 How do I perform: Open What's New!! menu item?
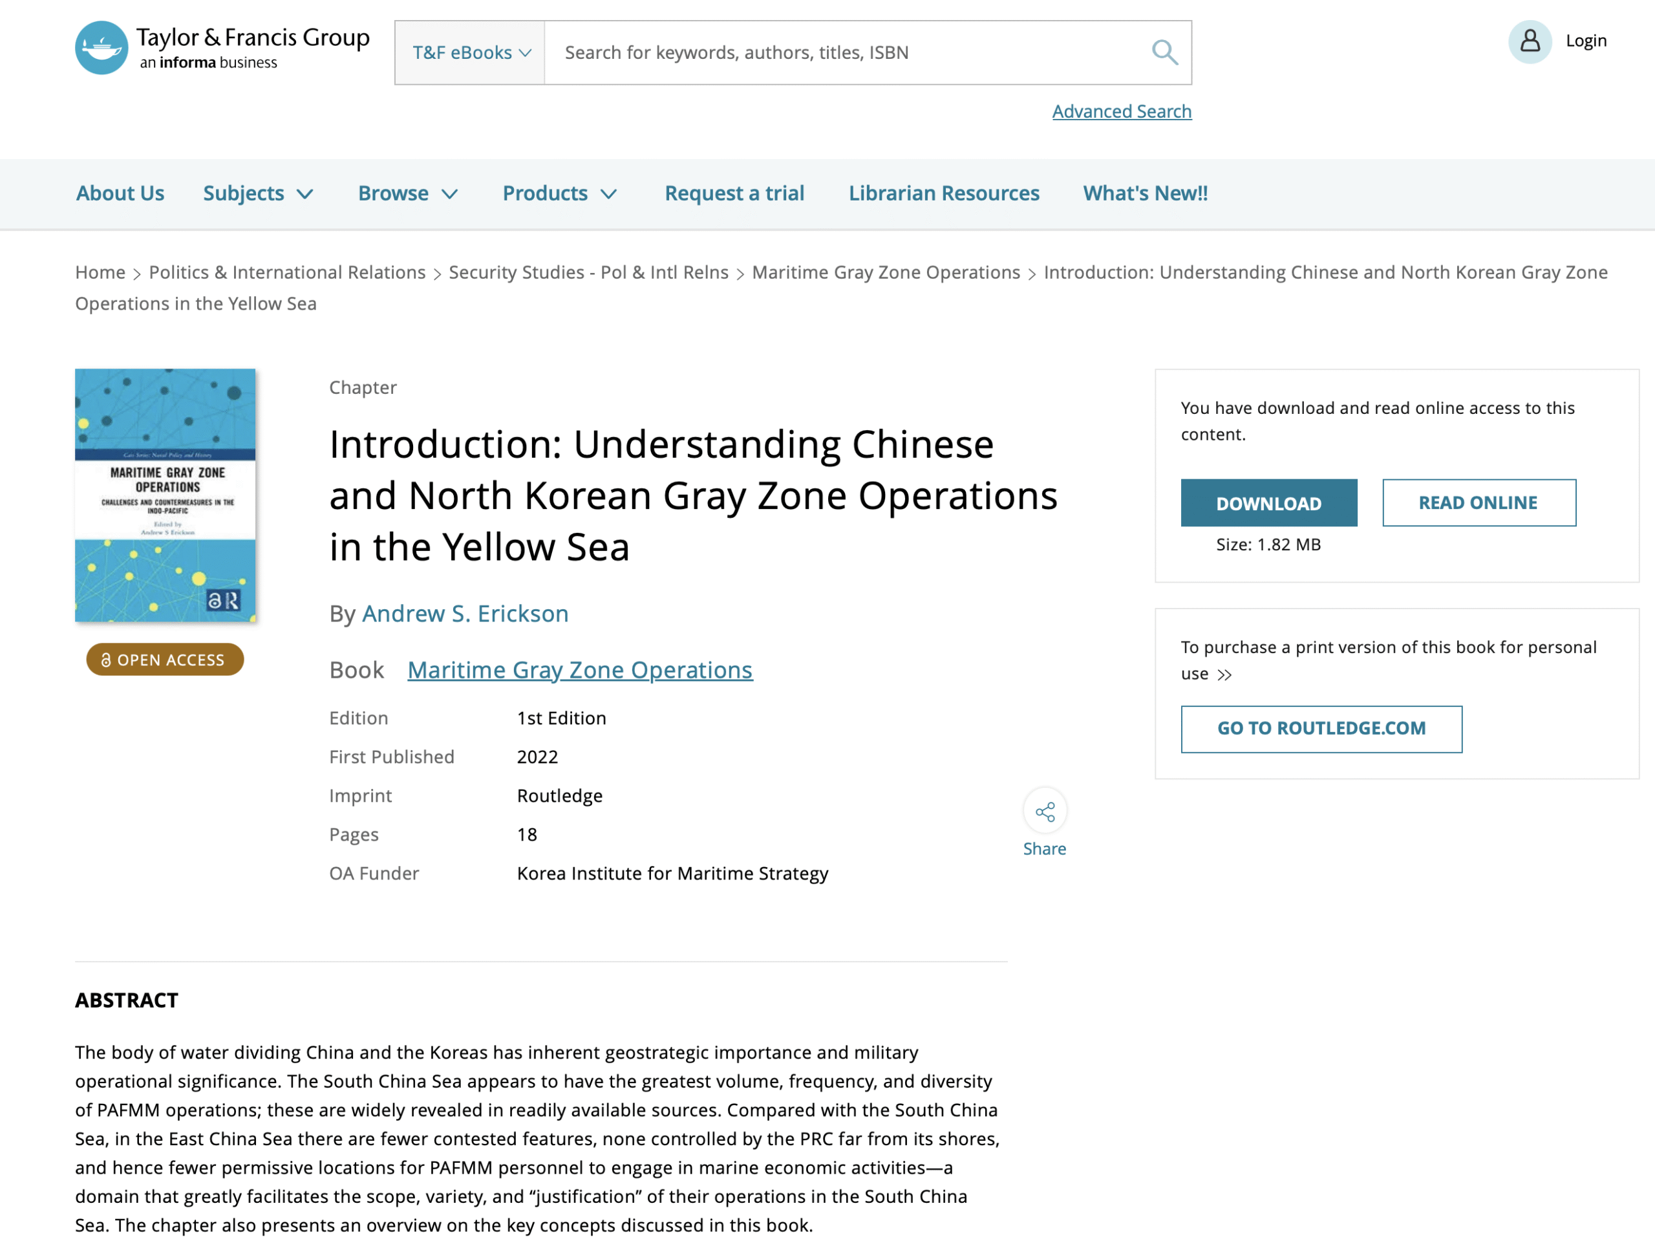coord(1145,193)
